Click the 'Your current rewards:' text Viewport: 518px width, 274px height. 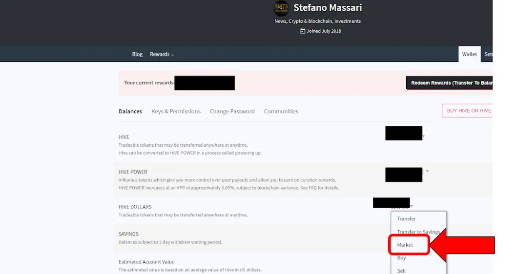[149, 82]
